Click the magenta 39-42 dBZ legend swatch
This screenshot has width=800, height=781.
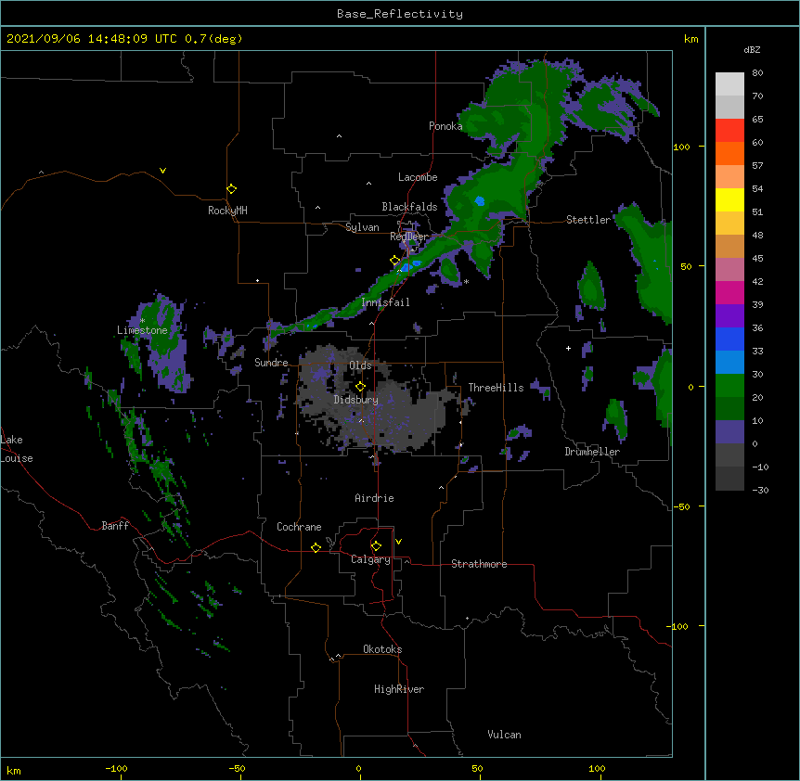[x=729, y=292]
